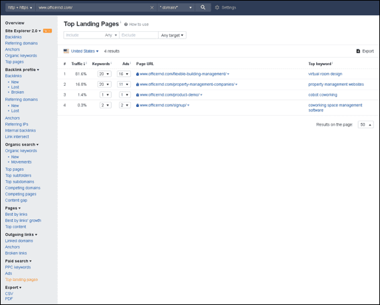The image size is (380, 305).
Task: Click the New badge next to Site Explorer 2.0
Action: tap(47, 31)
